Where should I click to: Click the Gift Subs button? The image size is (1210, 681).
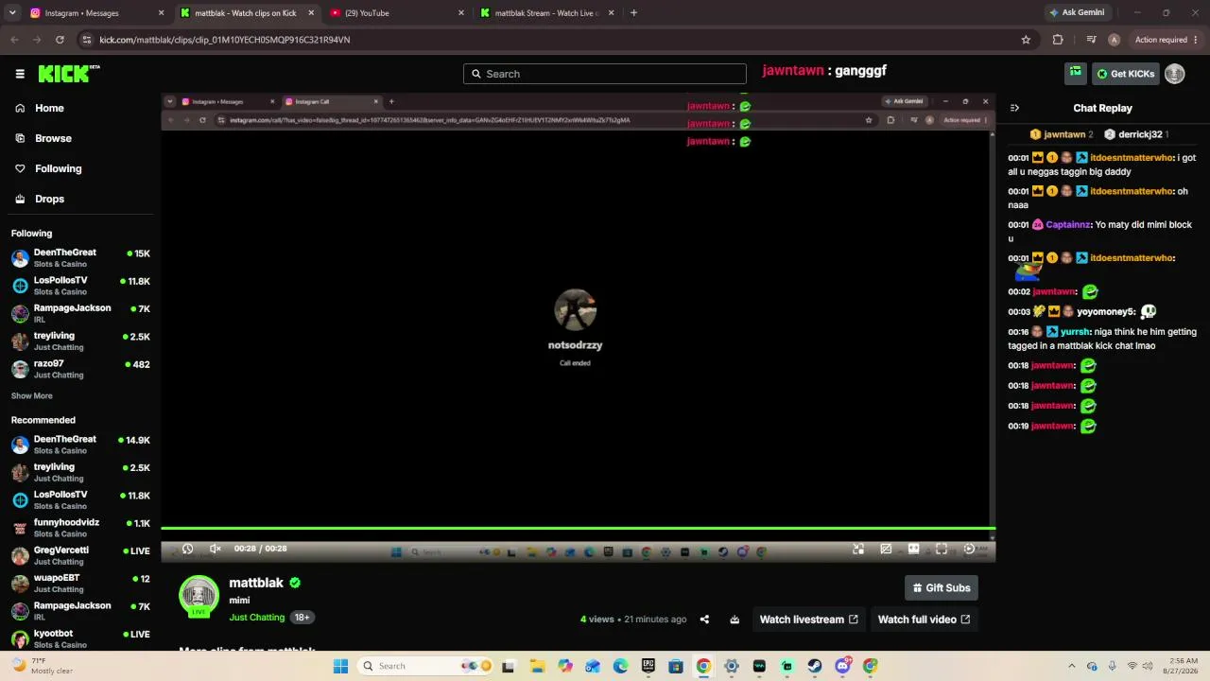tap(942, 587)
